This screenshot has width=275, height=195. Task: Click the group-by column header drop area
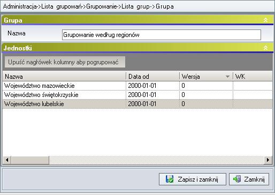[65, 62]
